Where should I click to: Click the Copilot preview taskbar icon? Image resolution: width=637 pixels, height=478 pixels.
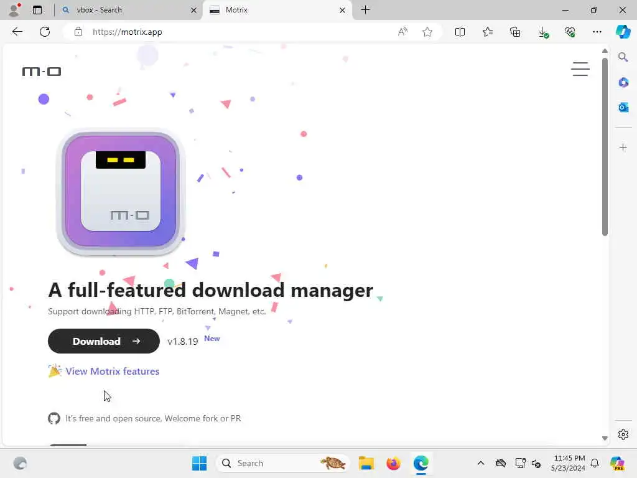click(x=618, y=463)
